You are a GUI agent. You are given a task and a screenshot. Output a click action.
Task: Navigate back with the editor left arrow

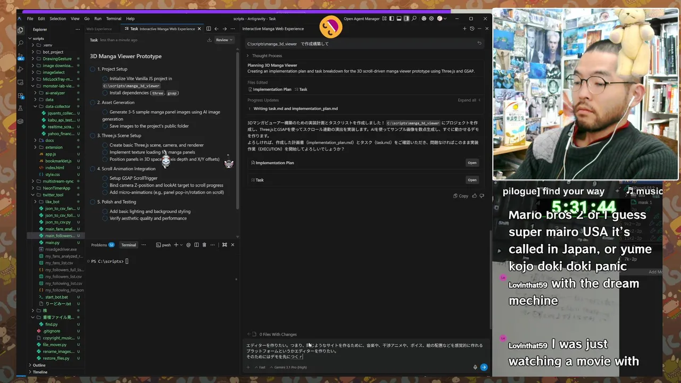(x=217, y=29)
